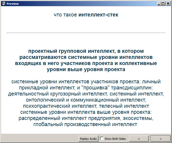This screenshot has height=143, width=172.
Task: Click the Preview window icon in title bar
Action: tap(3, 4)
